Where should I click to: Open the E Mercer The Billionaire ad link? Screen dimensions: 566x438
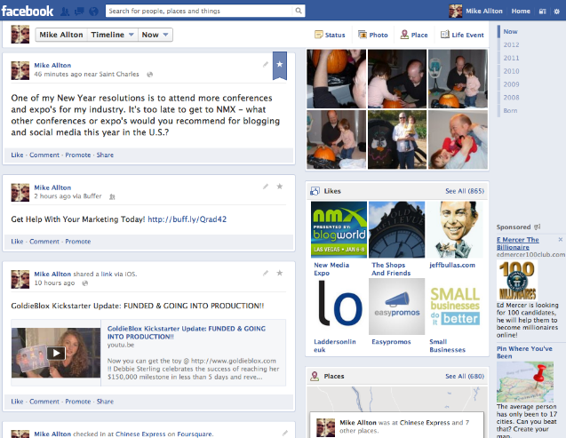pos(517,243)
